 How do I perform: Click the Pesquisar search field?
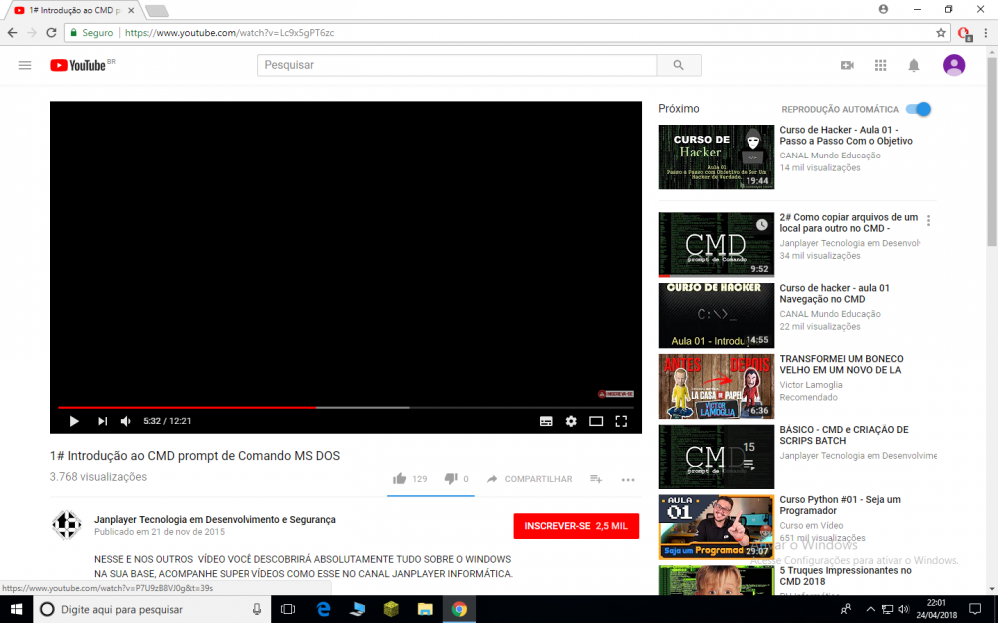[x=457, y=65]
